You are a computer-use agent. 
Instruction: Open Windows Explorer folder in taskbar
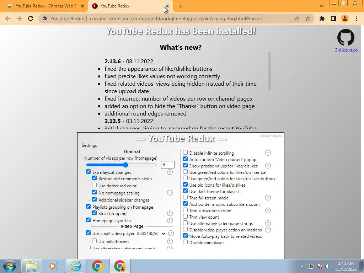32,266
